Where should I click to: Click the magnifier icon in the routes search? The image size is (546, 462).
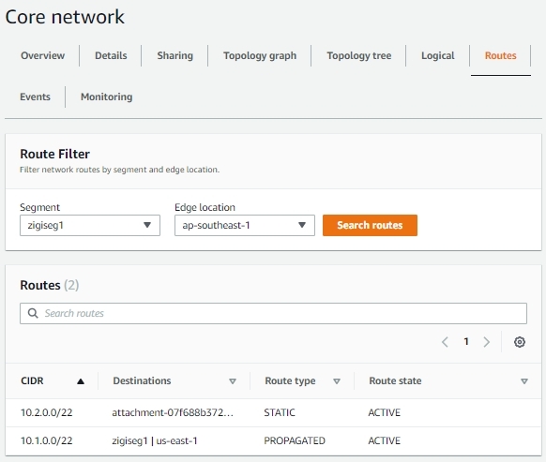click(x=33, y=313)
